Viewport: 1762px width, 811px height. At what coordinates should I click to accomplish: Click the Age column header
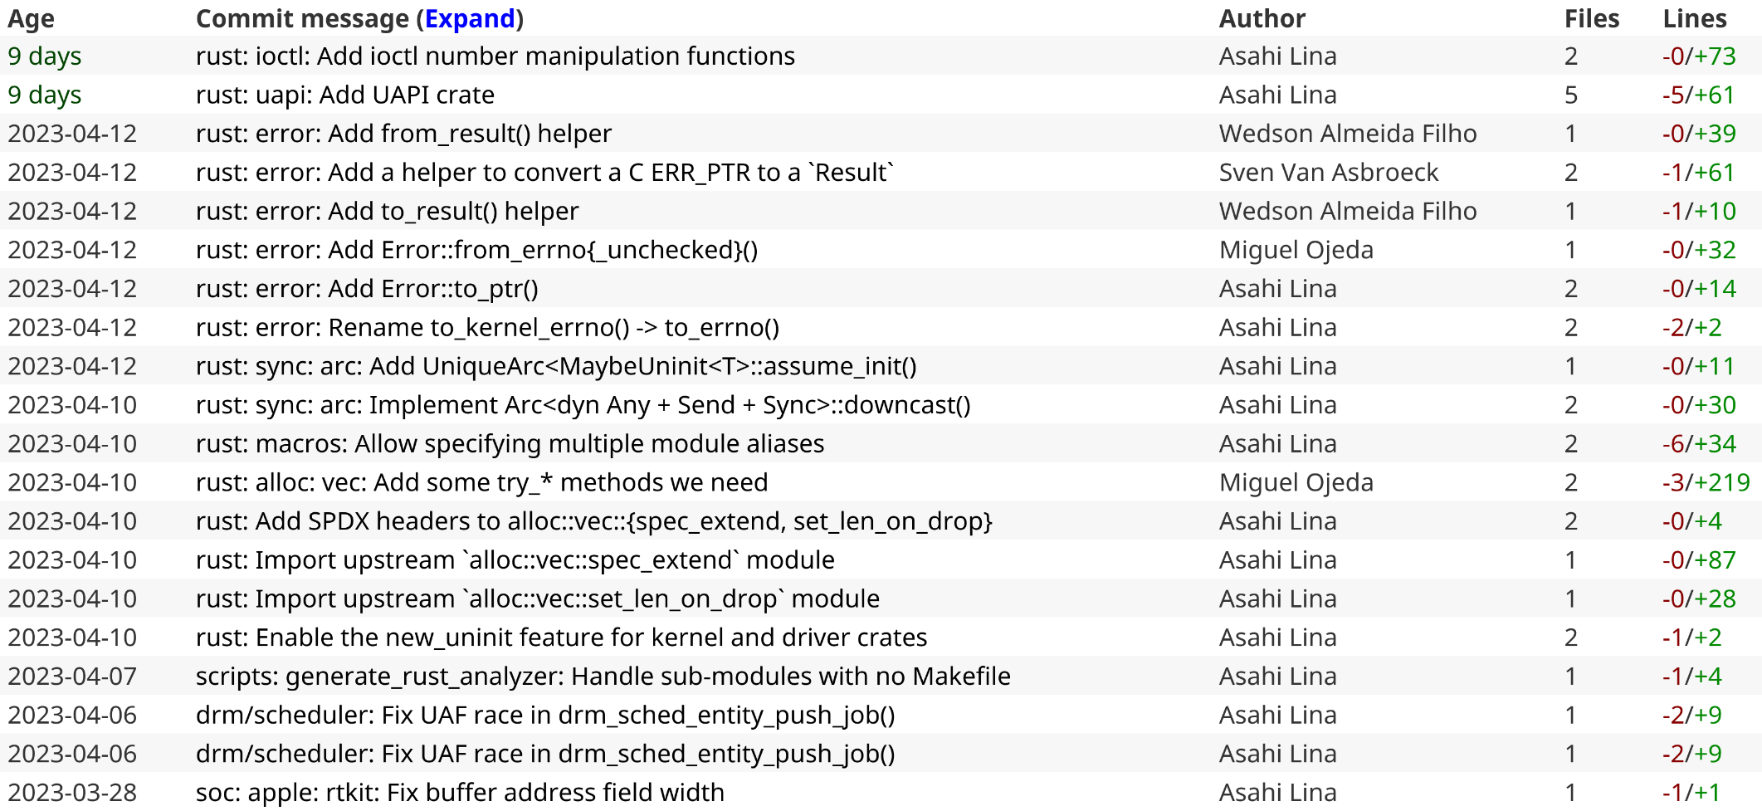[x=32, y=19]
